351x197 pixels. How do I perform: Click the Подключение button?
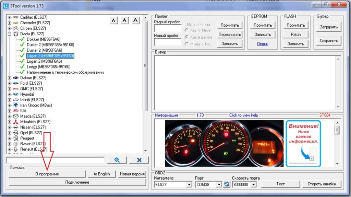pyautogui.click(x=77, y=182)
